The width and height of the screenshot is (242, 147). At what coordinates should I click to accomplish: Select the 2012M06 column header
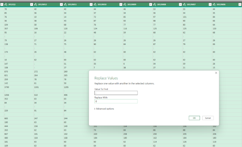pos(227,4)
